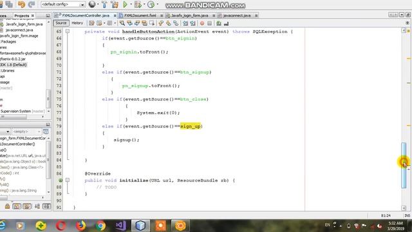Open Run project dropdown arrow
The height and width of the screenshot is (232, 412).
(131, 5)
